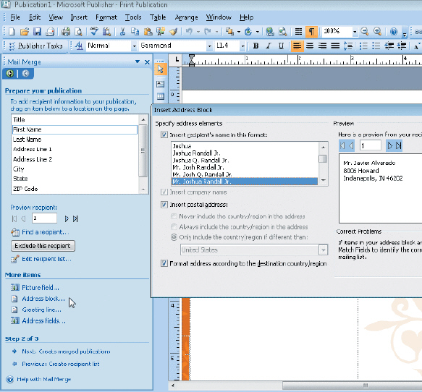
Task: Cut selection with scissors icon
Action: coord(122,32)
